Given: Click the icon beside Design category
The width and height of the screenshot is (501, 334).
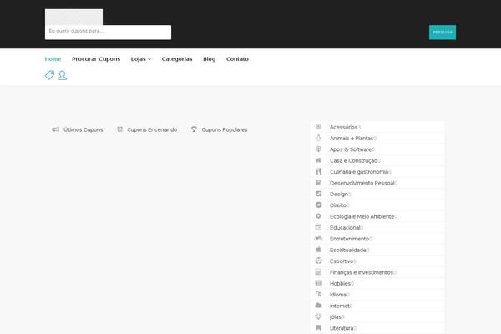Looking at the screenshot, I should pyautogui.click(x=318, y=194).
